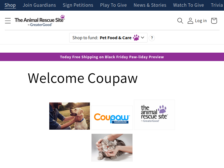Open the hamburger navigation menu
Screen dimensions: 224x168
click(8, 20)
